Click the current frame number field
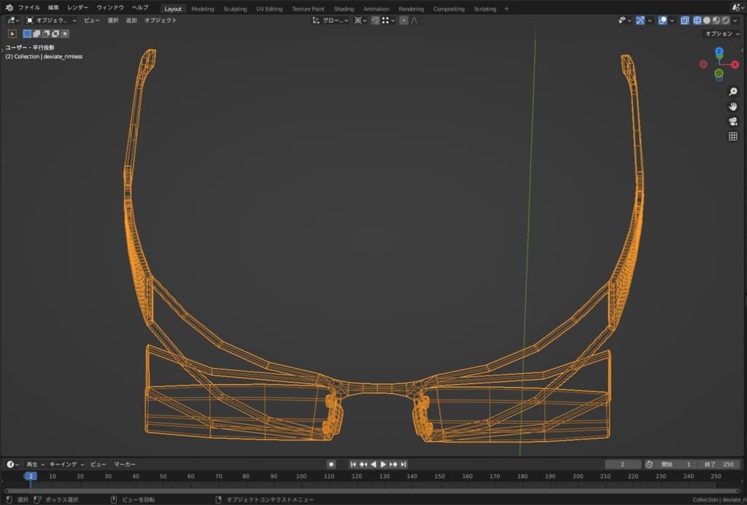This screenshot has width=747, height=505. pos(621,464)
